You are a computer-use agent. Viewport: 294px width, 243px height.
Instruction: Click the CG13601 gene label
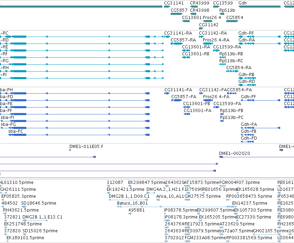(x=192, y=17)
